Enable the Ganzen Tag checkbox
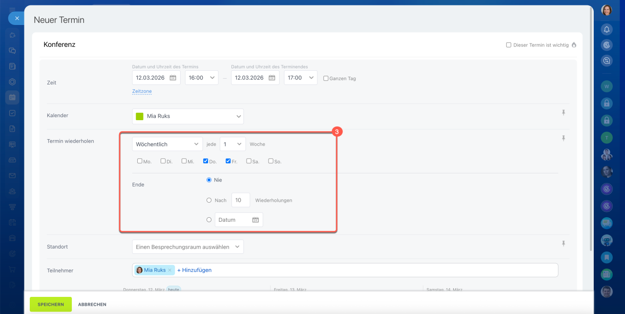The image size is (625, 314). [326, 78]
